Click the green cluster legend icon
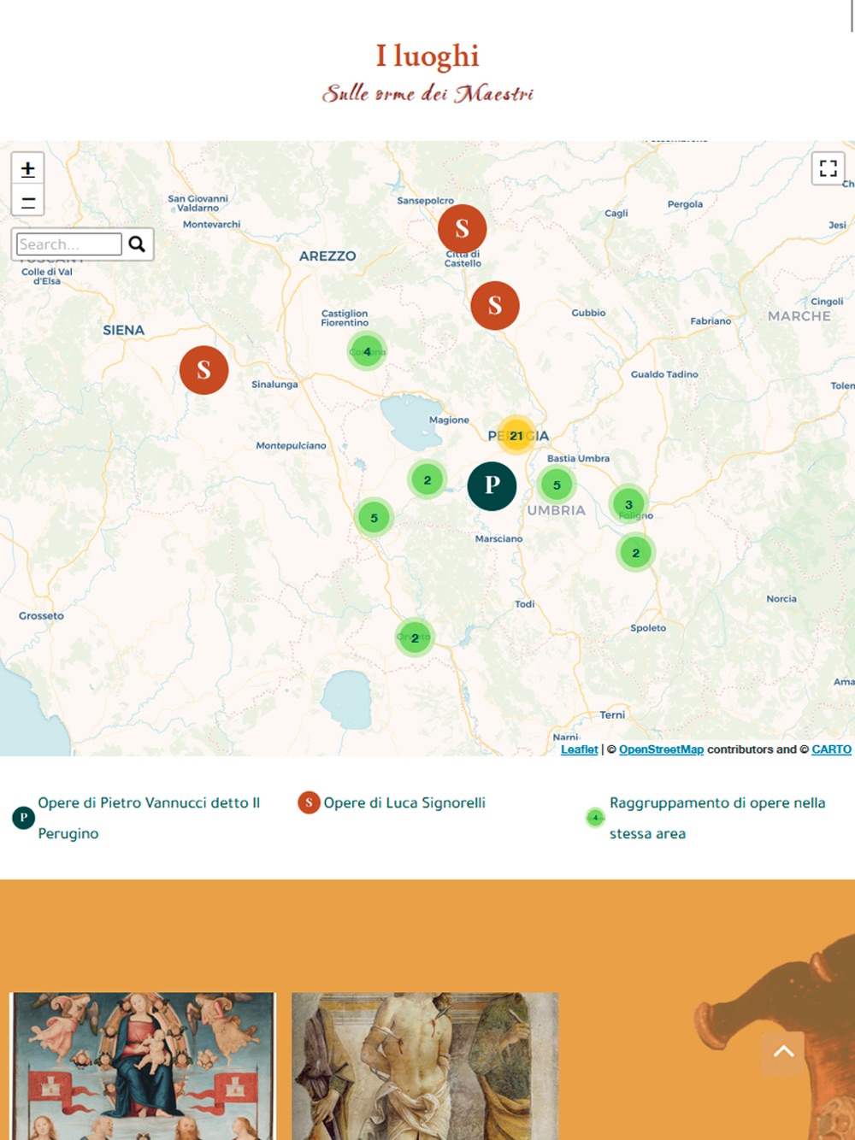 595,818
